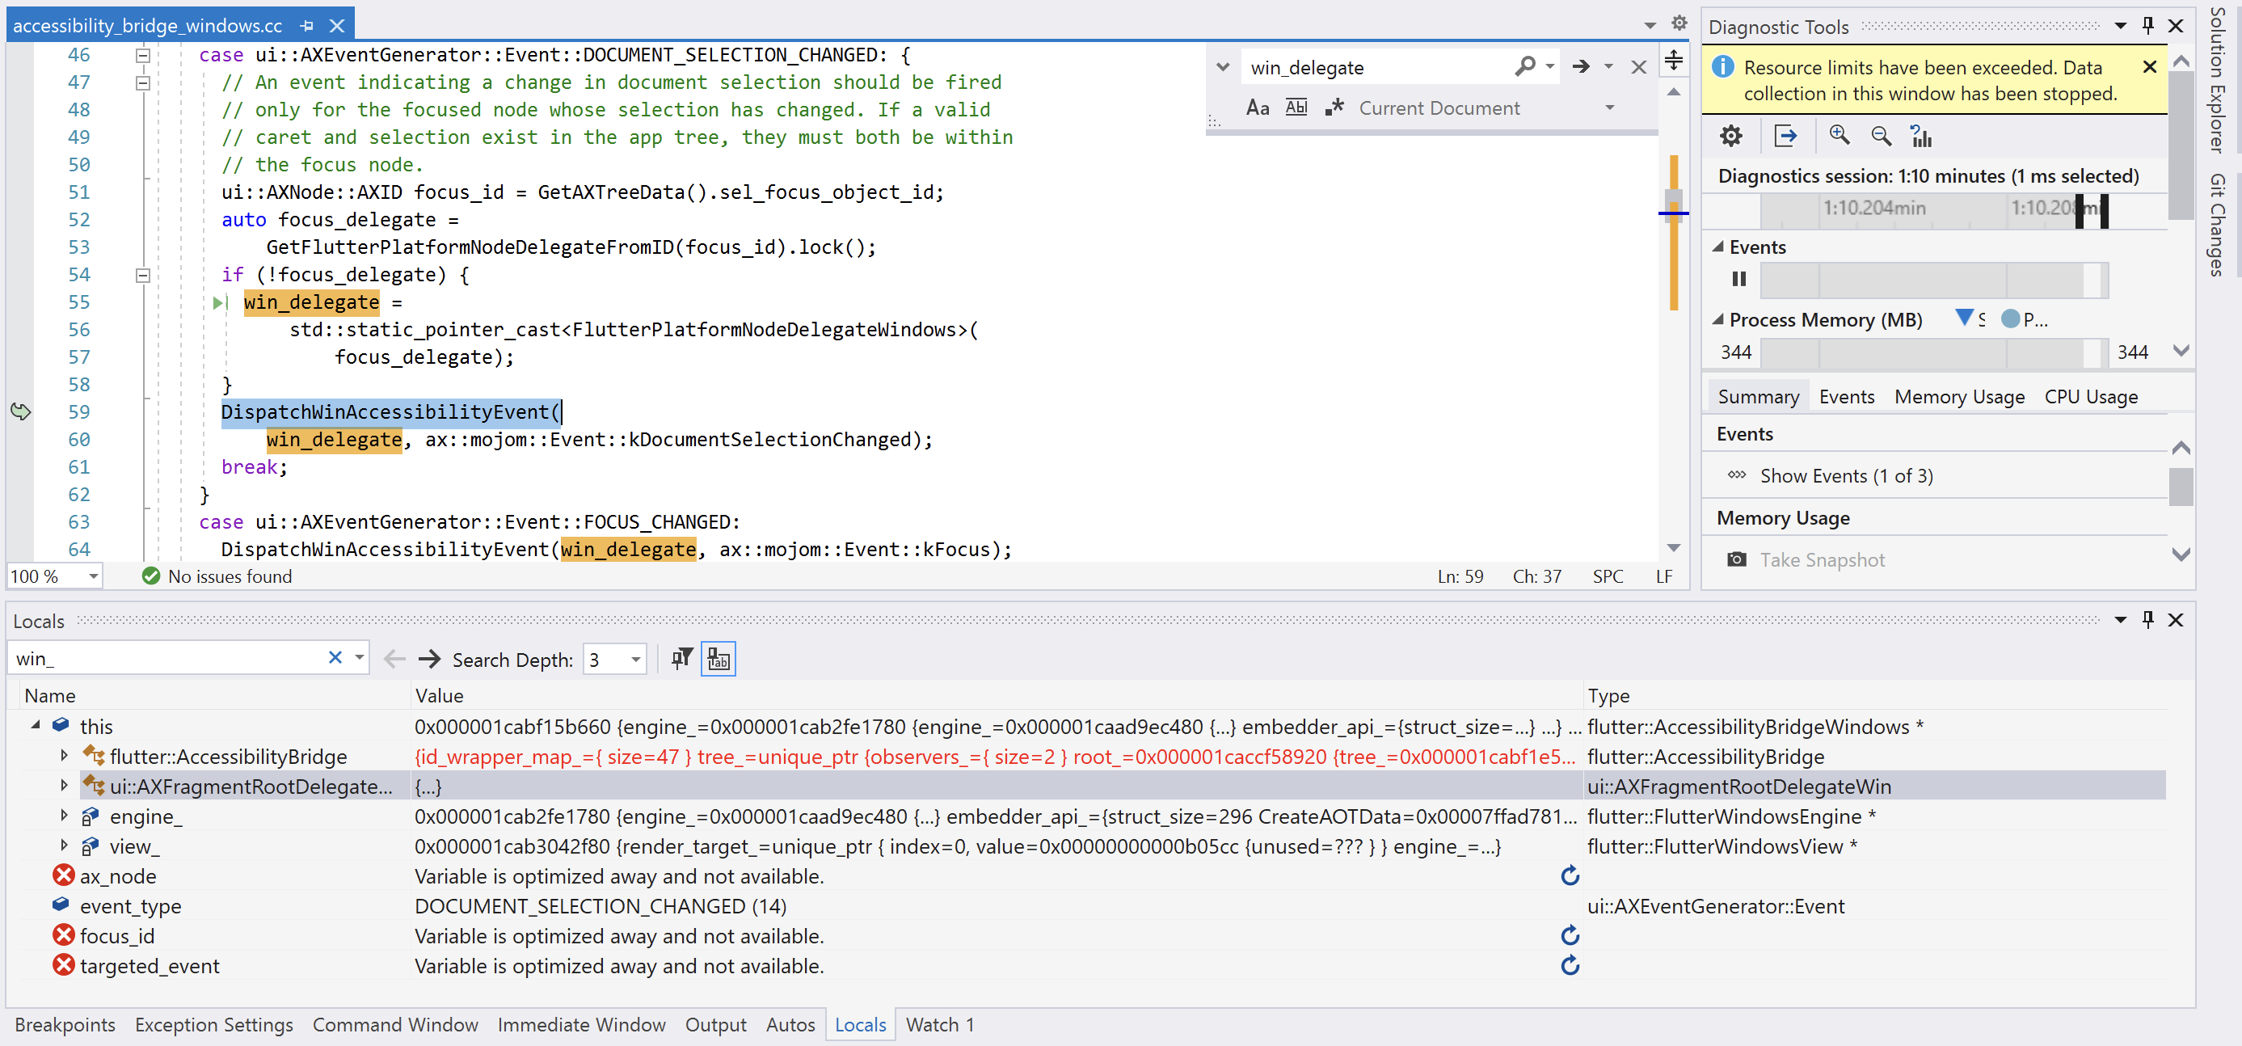Viewport: 2242px width, 1046px height.
Task: Open the Current Document search scope dropdown
Action: 1611,107
